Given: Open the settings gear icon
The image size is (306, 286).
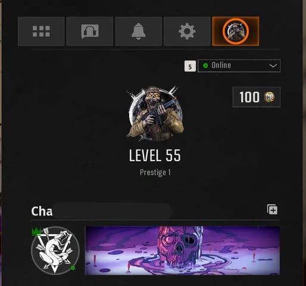Looking at the screenshot, I should tap(187, 32).
